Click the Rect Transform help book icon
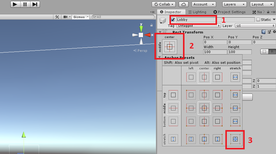The image size is (276, 154). pos(263,32)
